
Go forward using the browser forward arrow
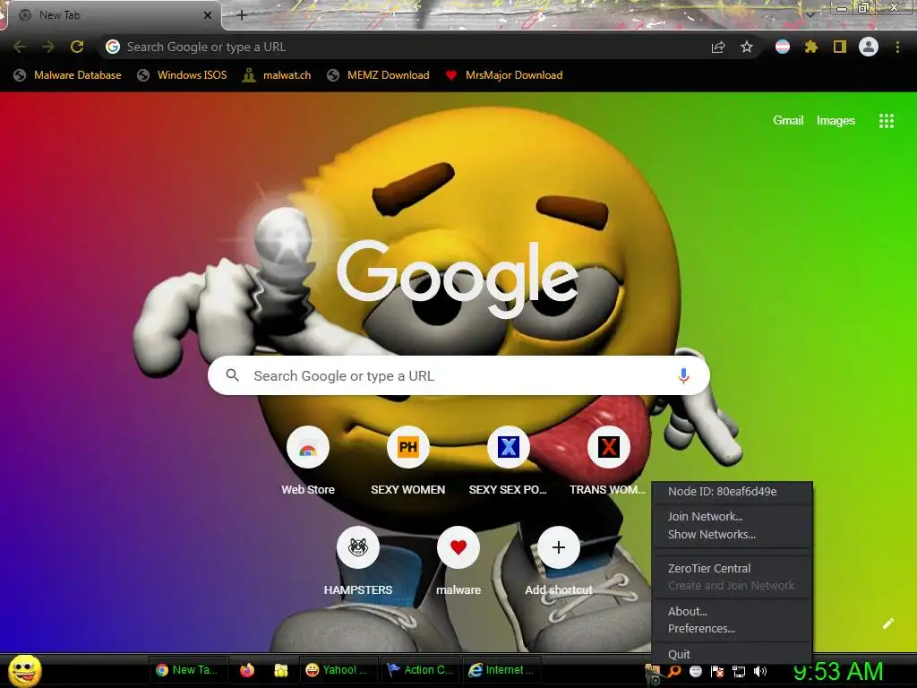pyautogui.click(x=48, y=47)
